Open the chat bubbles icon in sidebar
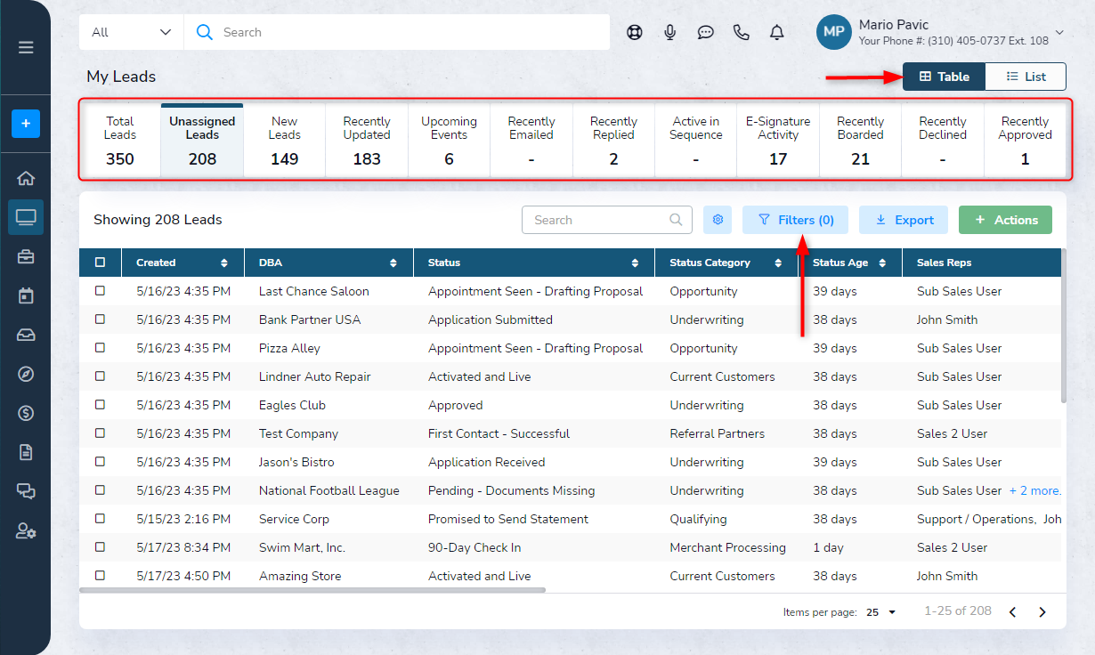1095x655 pixels. (26, 491)
